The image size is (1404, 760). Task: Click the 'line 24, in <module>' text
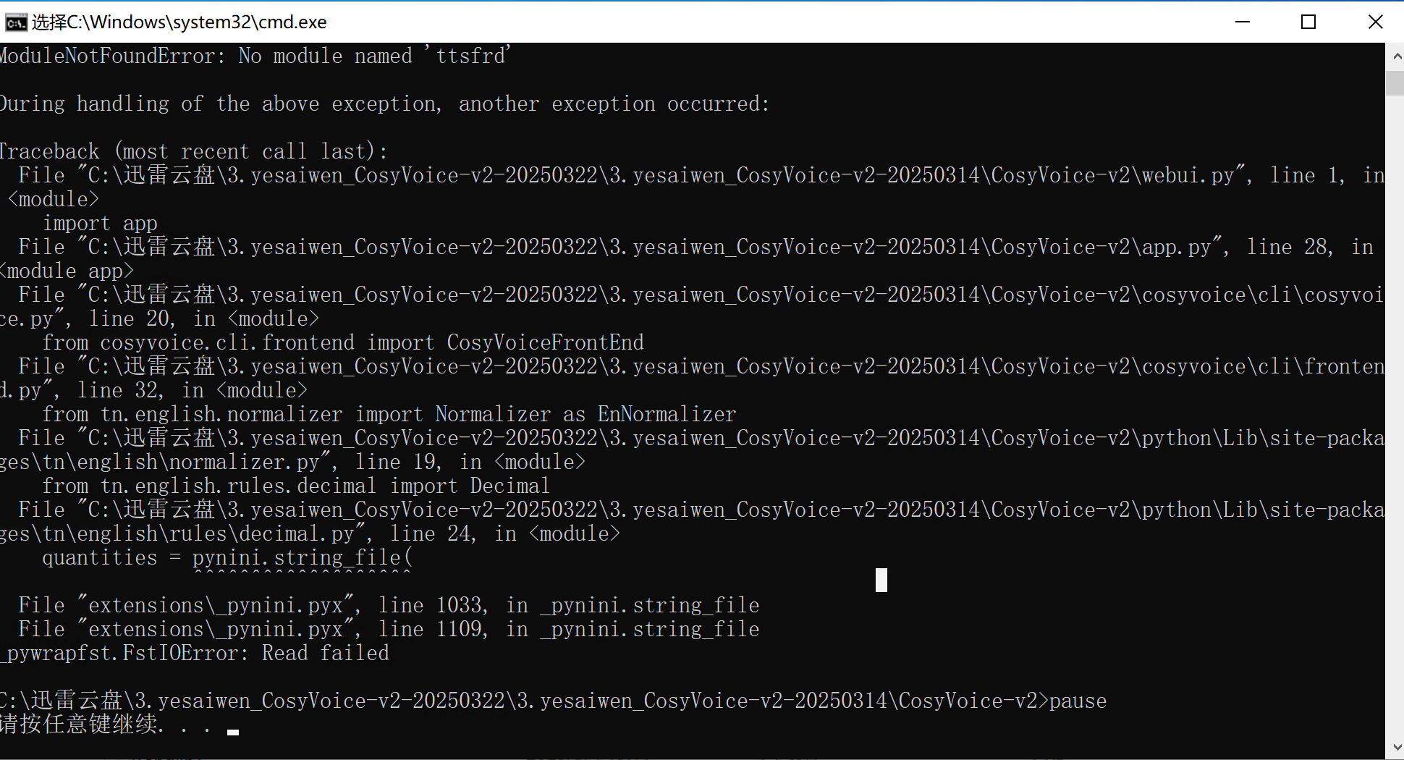click(x=505, y=533)
